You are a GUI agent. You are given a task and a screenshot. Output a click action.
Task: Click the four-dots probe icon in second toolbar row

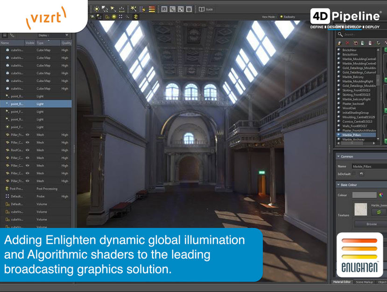point(121,17)
